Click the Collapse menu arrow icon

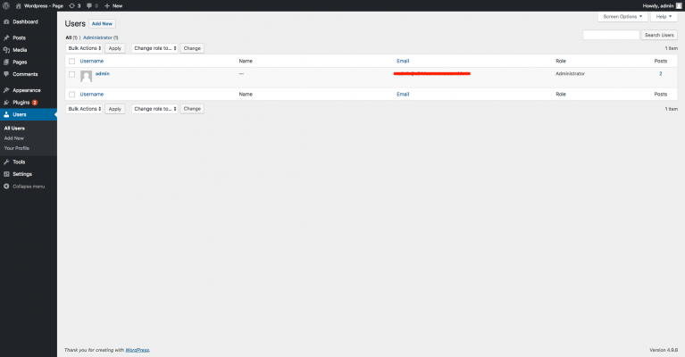click(x=6, y=187)
